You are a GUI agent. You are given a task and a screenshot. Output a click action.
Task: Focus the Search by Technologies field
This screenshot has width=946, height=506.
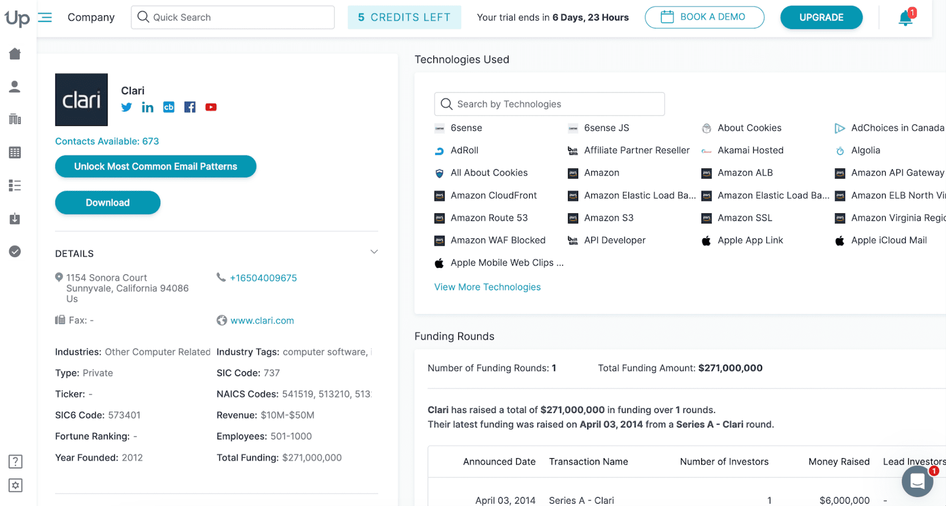(x=556, y=104)
